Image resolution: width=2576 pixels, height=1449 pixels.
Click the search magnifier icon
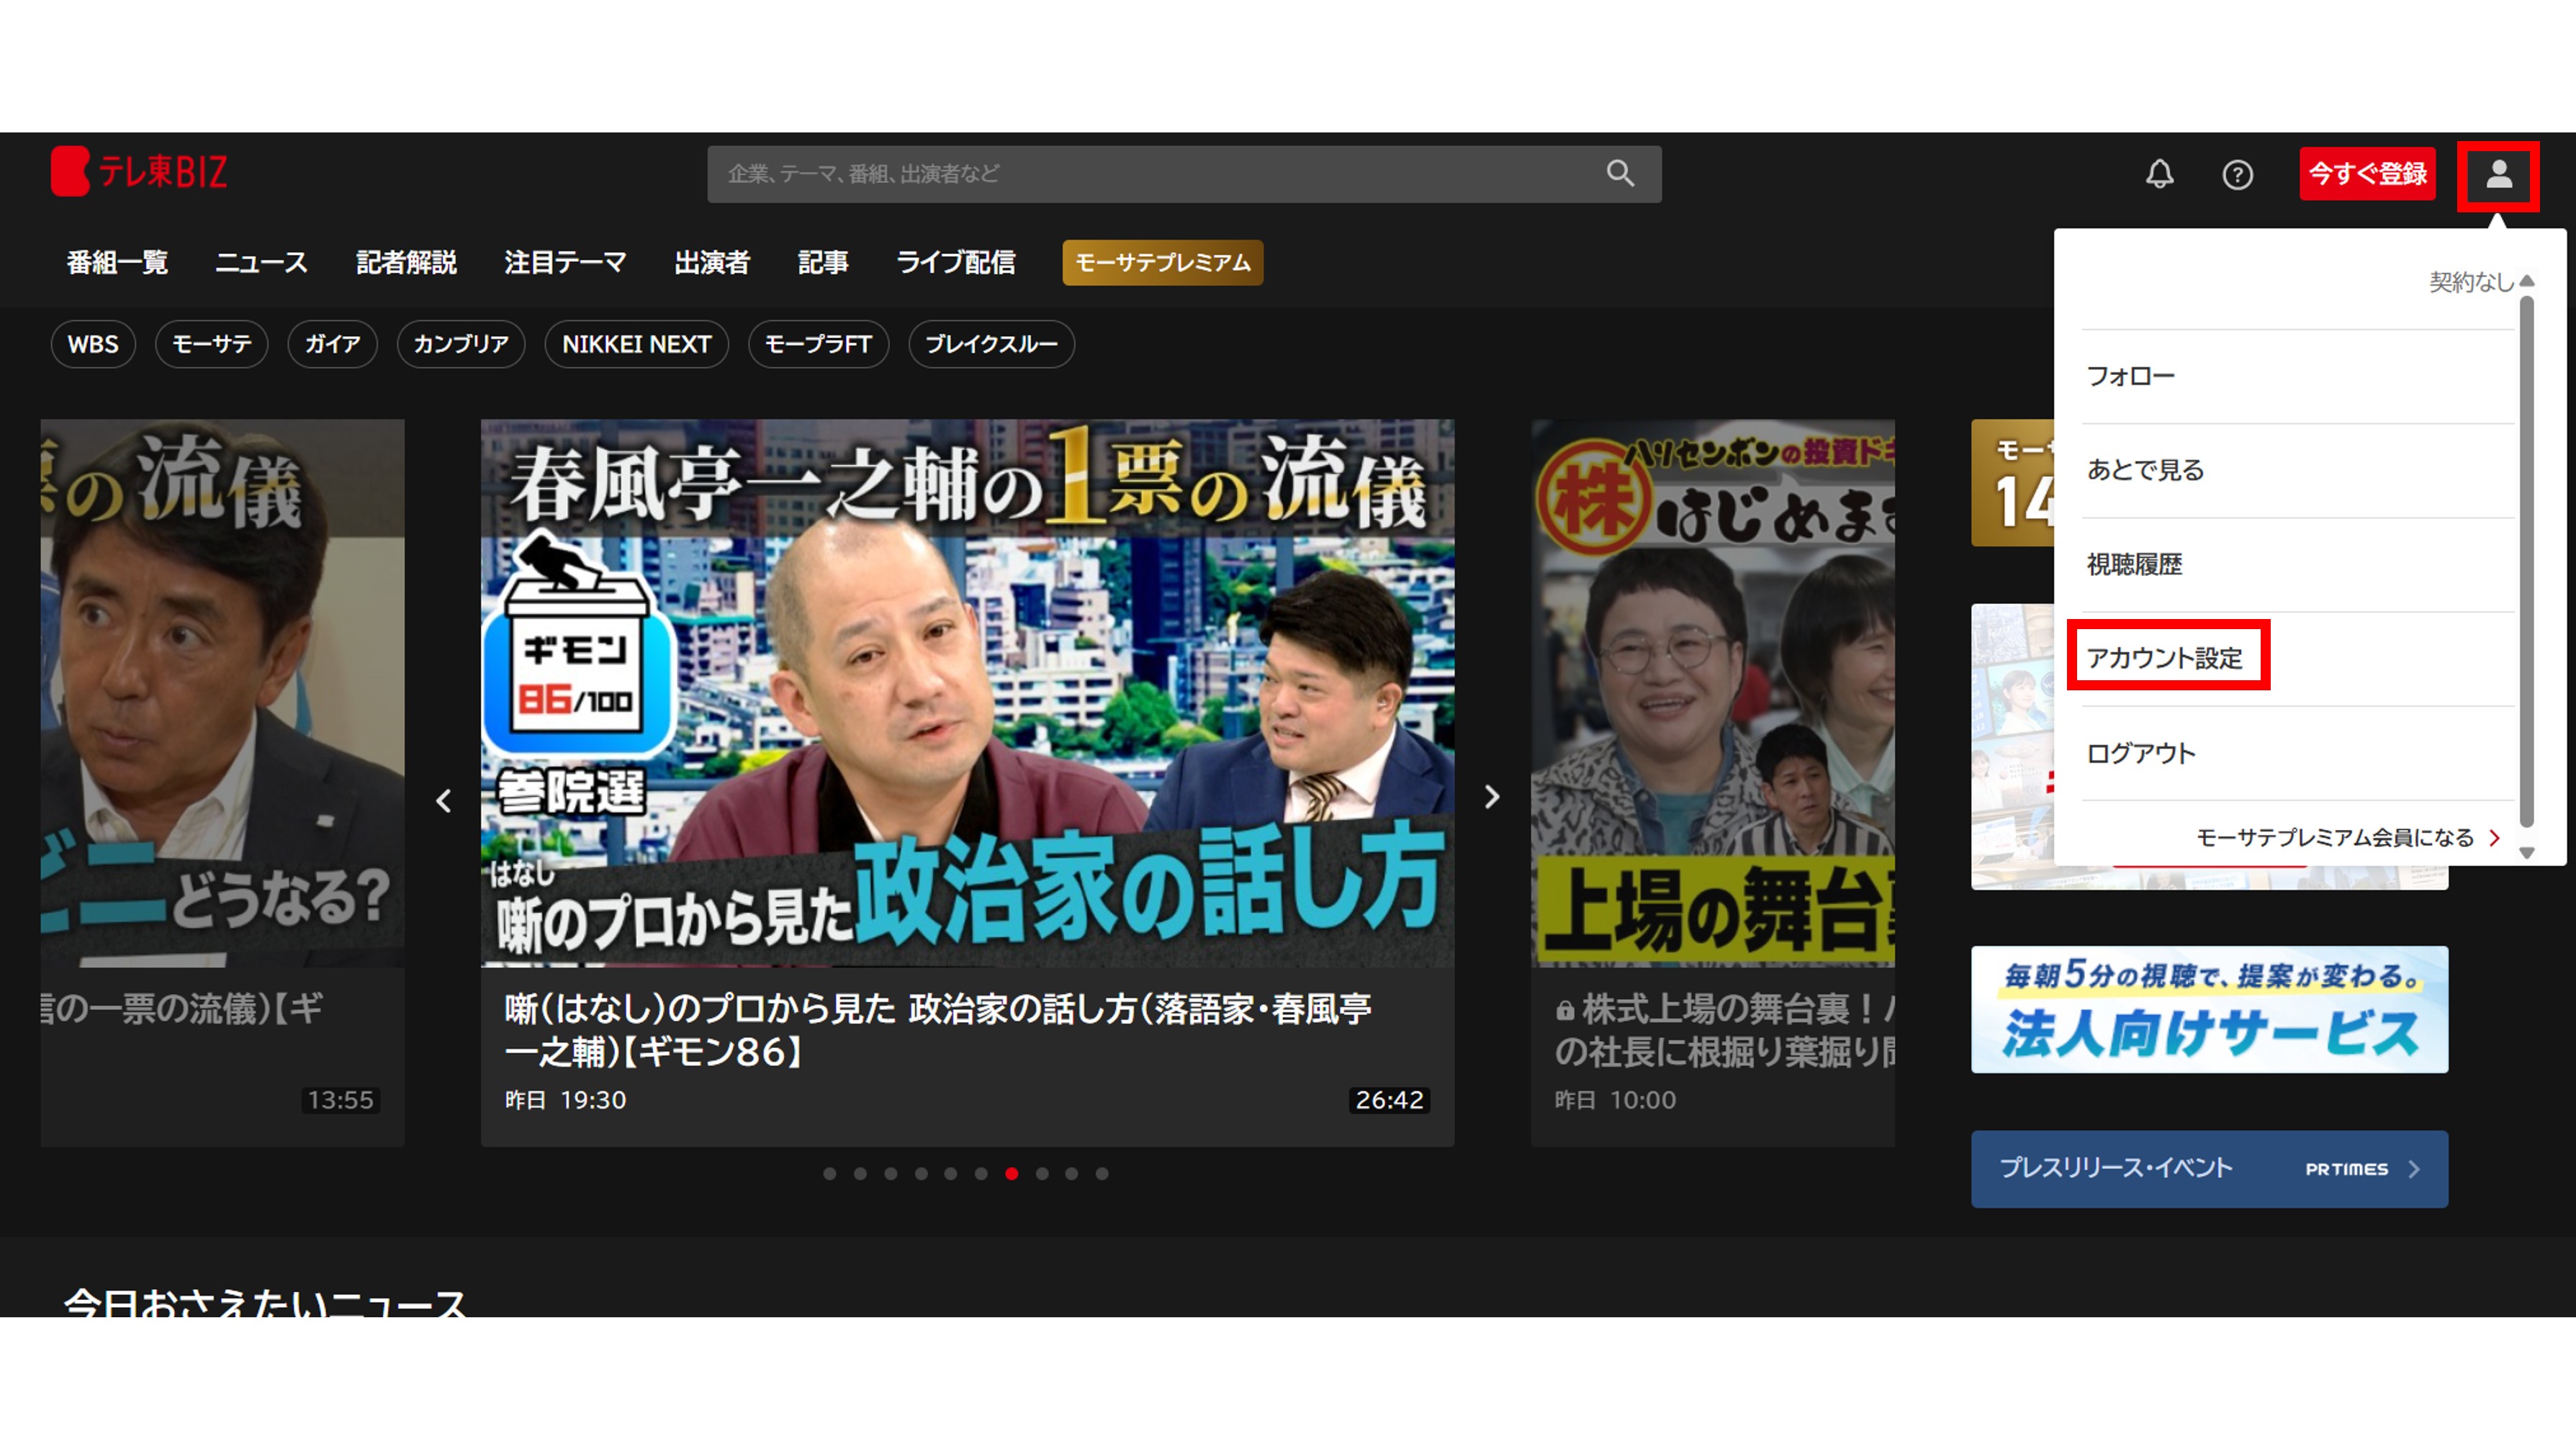click(x=1620, y=174)
